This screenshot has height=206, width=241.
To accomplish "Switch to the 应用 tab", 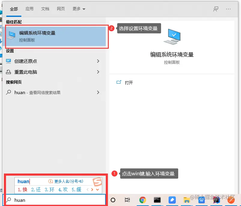I will tap(29, 9).
